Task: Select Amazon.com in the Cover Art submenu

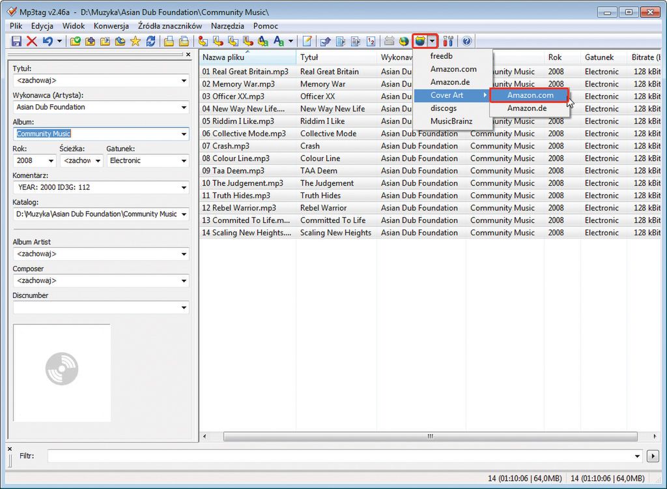Action: click(530, 95)
